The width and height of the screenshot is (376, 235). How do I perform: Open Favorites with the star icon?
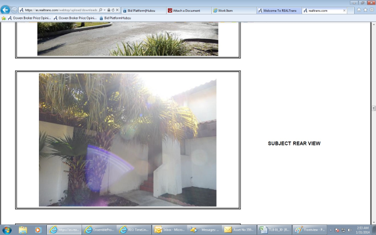[365, 10]
